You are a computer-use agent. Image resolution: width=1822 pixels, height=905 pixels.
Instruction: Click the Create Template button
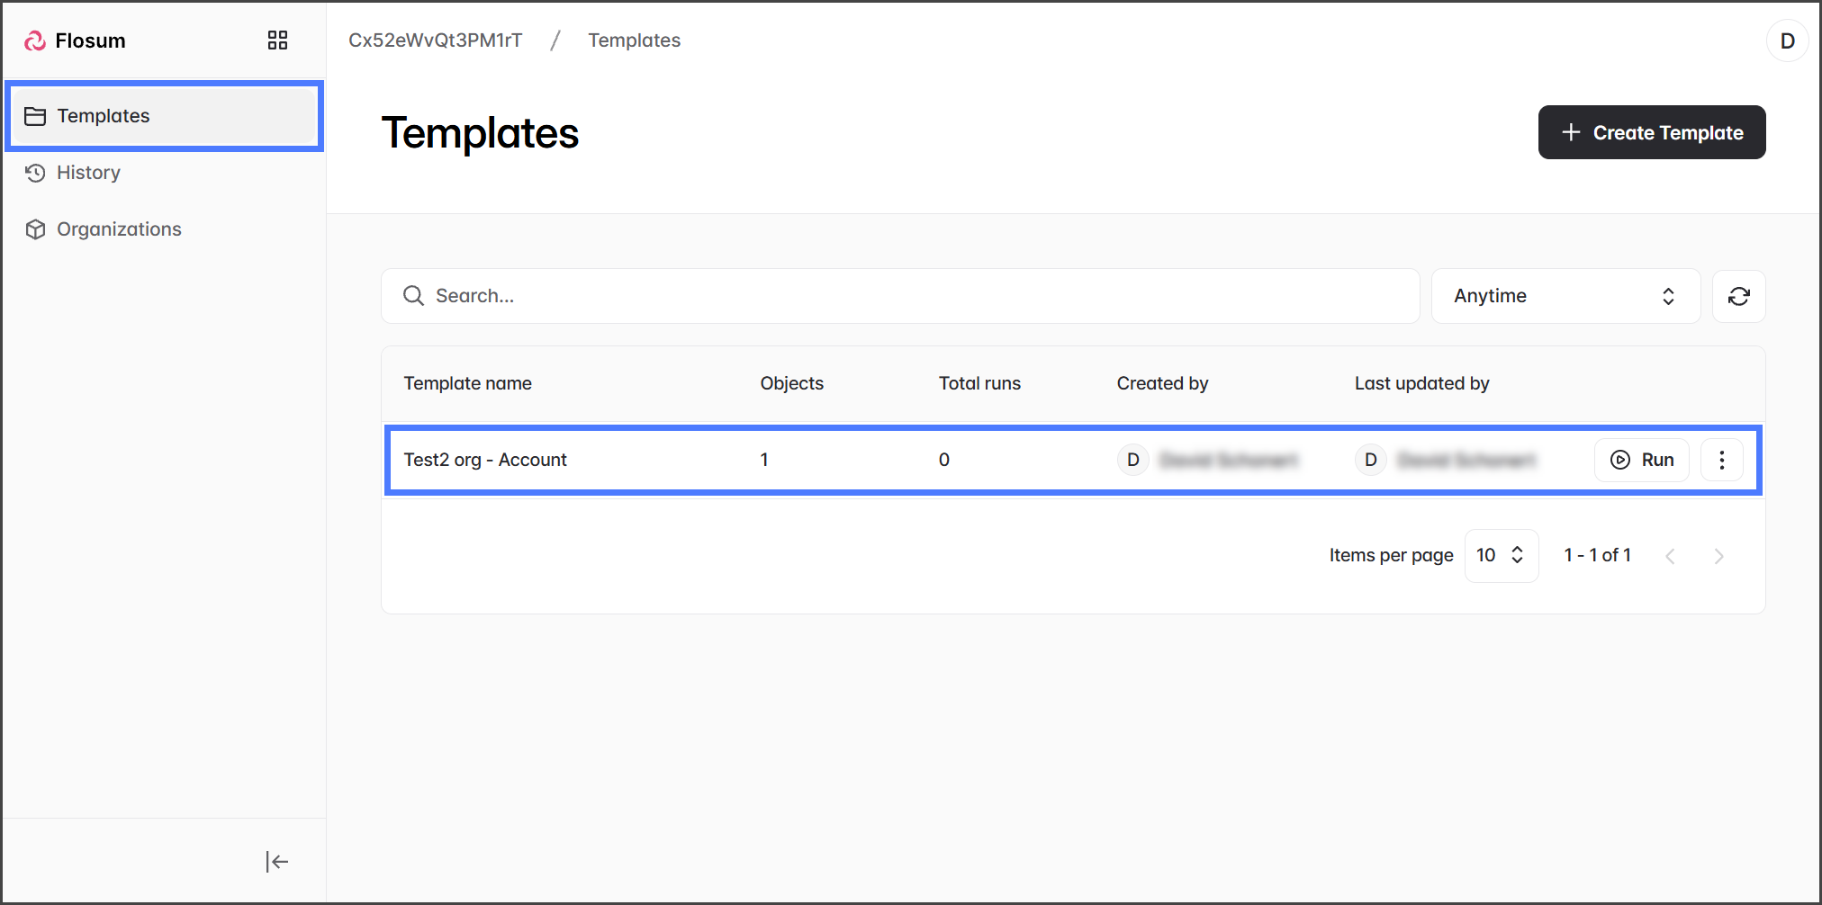click(x=1651, y=132)
